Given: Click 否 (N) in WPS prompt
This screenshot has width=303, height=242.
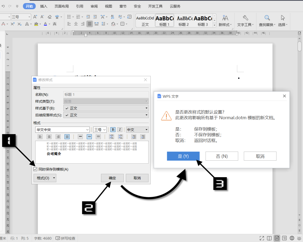Looking at the screenshot, I should (222, 156).
